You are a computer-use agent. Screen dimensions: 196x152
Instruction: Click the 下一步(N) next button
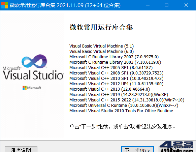tap(137, 149)
